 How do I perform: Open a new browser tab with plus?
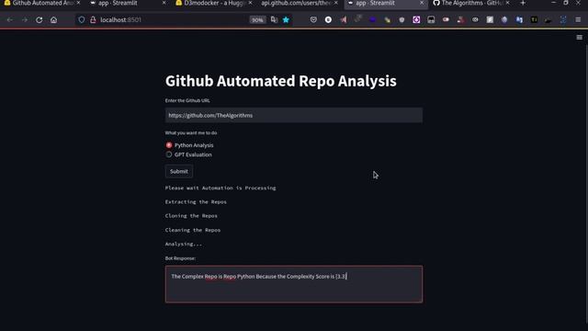click(x=523, y=3)
